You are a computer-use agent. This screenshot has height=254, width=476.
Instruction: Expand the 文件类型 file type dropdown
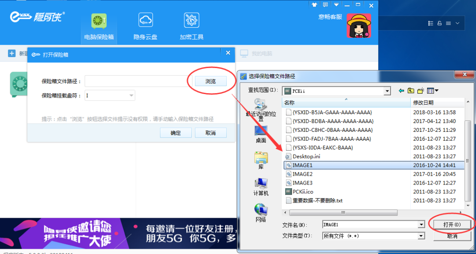(x=421, y=236)
